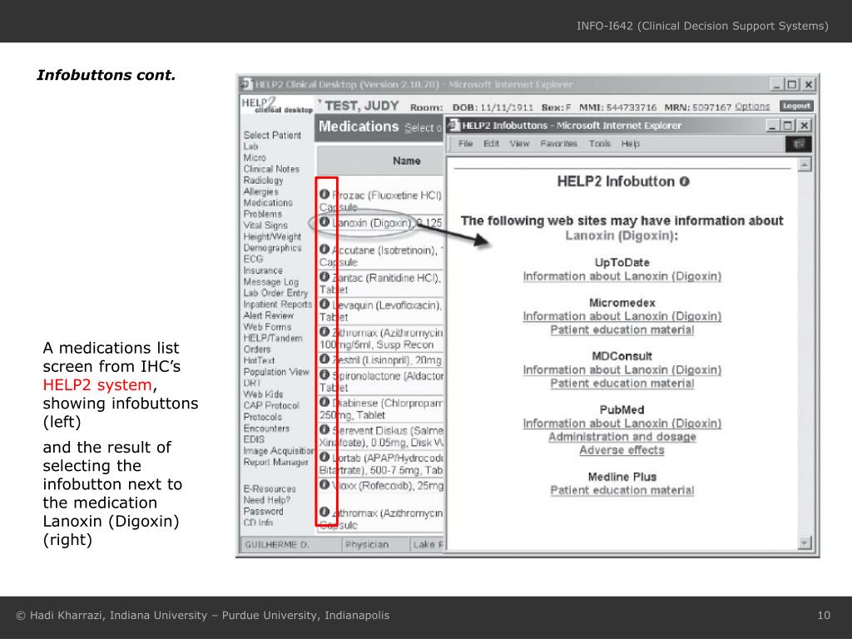
Task: Open Micro in the sidebar
Action: [255, 157]
